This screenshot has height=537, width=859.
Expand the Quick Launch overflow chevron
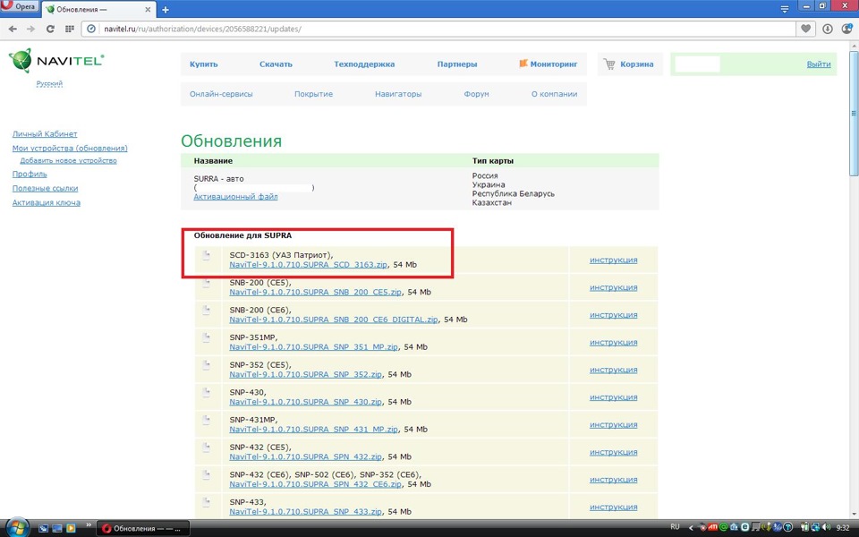[88, 525]
